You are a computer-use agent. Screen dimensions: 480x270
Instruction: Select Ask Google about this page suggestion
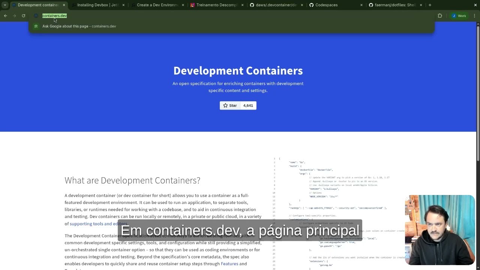[232, 26]
